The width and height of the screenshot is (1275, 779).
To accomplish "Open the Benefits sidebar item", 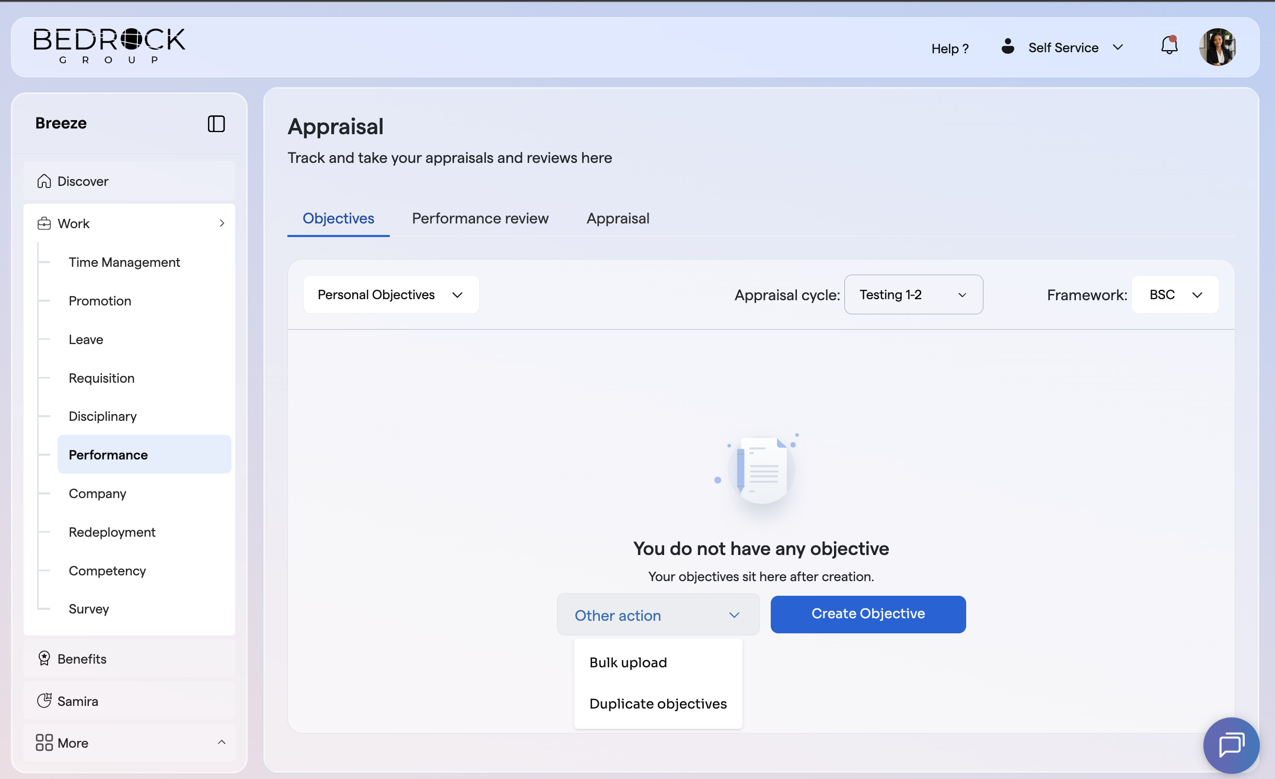I will click(129, 658).
